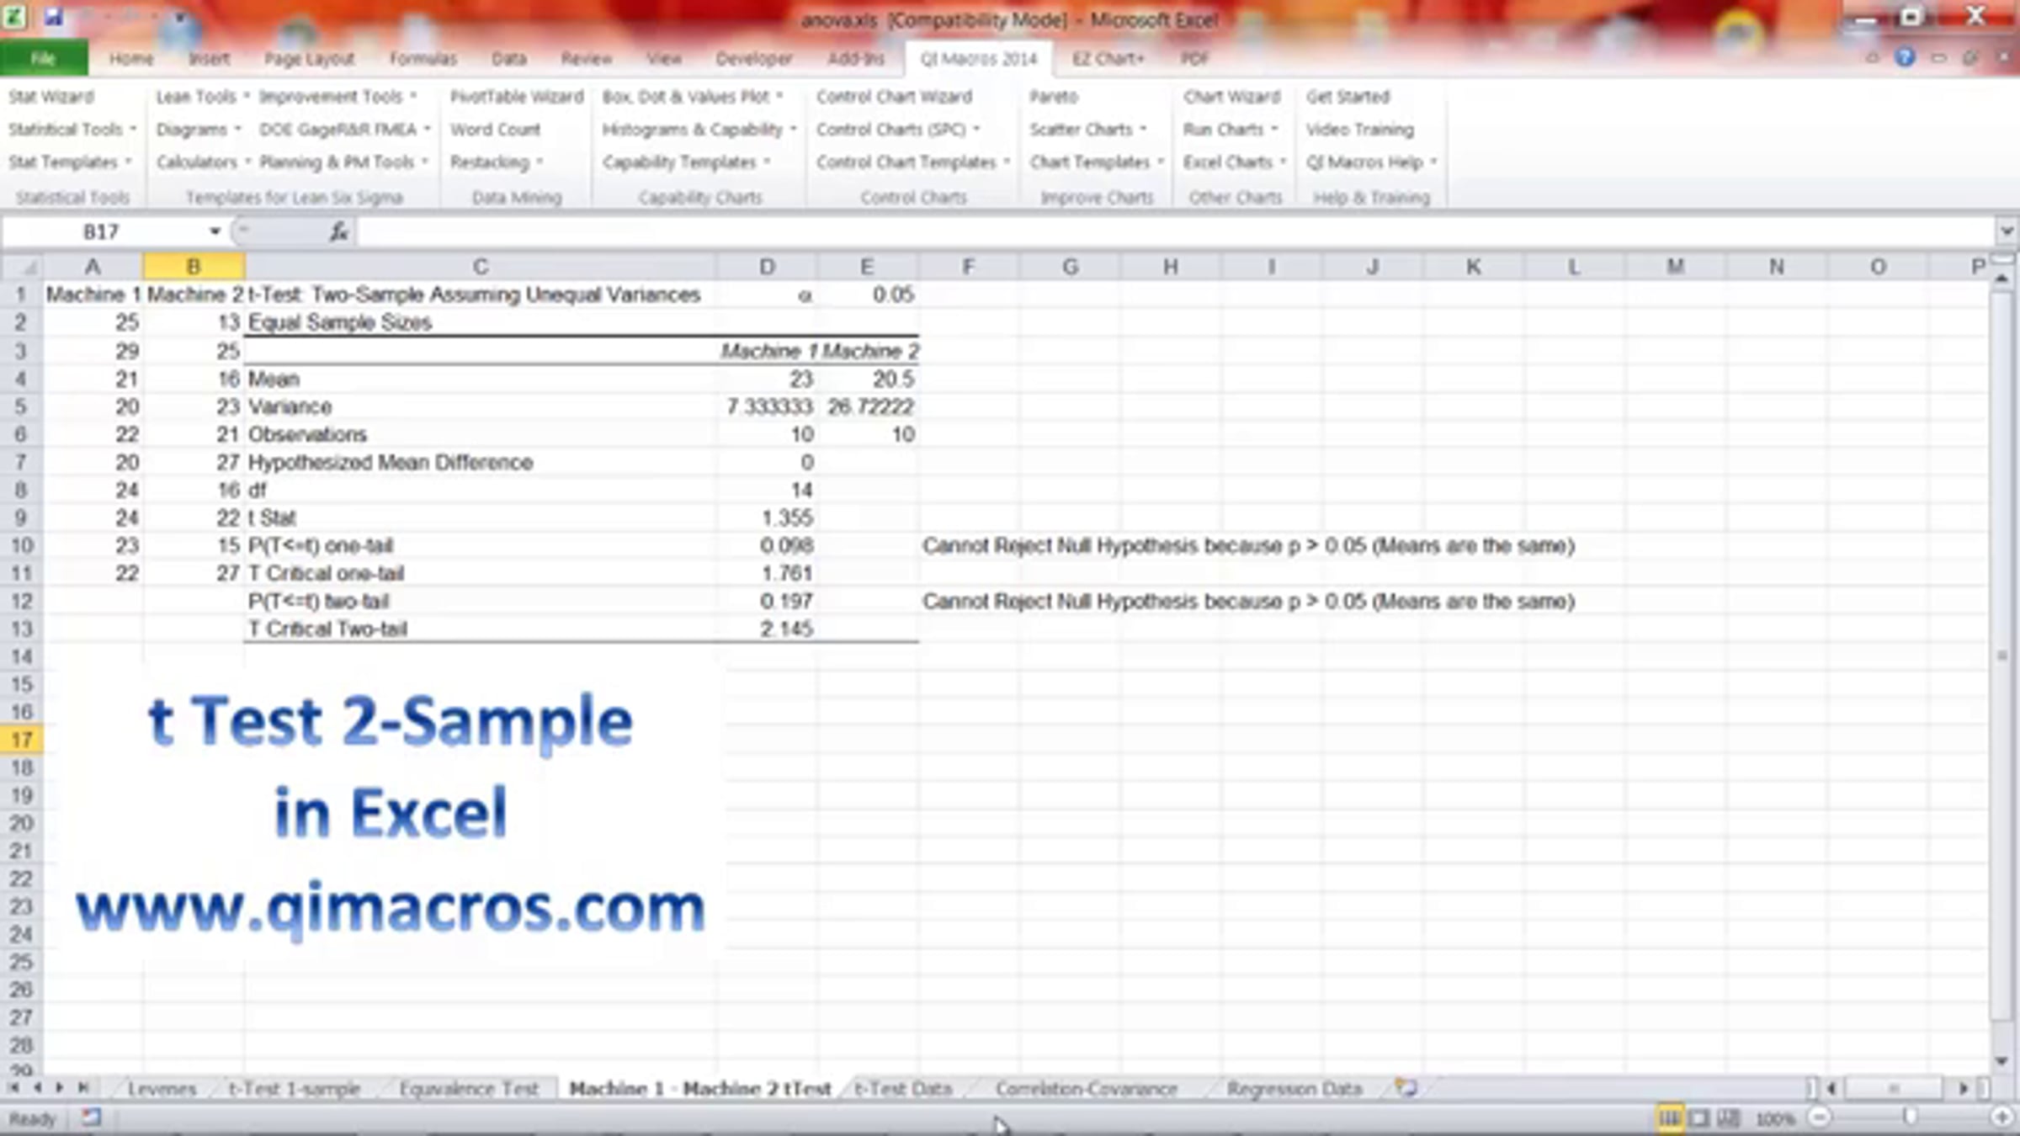Minimize the ribbon with the caret icon

1873,58
